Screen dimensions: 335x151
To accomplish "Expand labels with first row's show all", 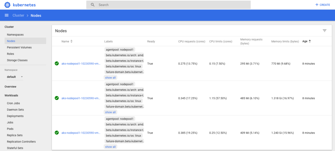I will (x=110, y=78).
